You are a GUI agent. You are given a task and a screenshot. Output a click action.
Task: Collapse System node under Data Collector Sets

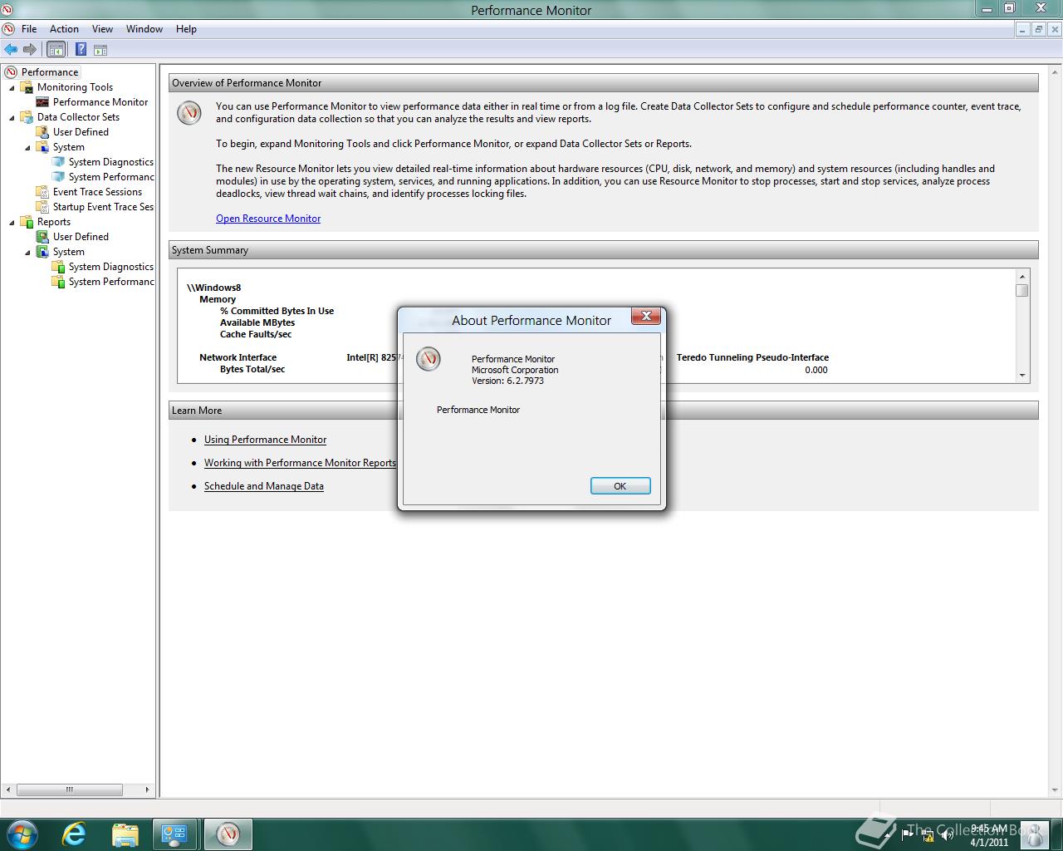click(27, 147)
